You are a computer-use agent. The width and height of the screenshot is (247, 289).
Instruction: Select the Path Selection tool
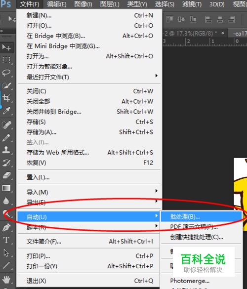point(6,253)
